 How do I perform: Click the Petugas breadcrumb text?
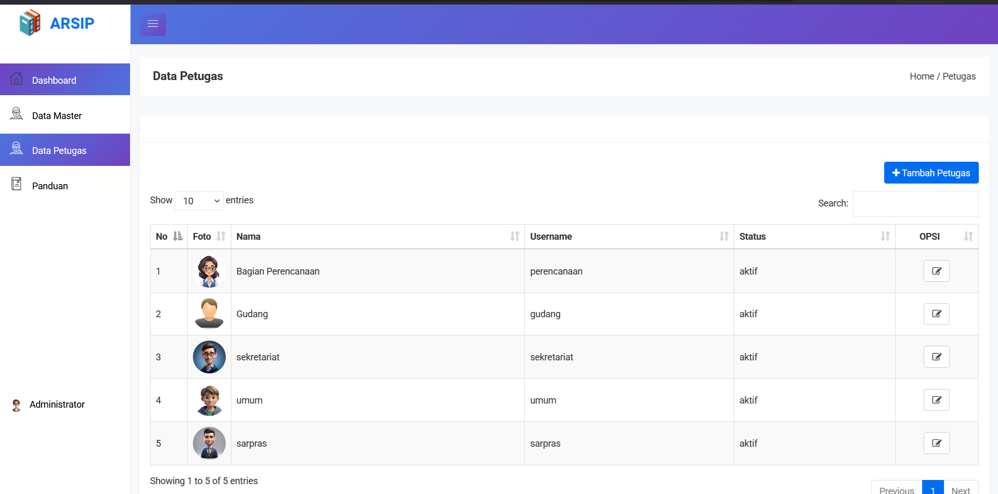[959, 76]
